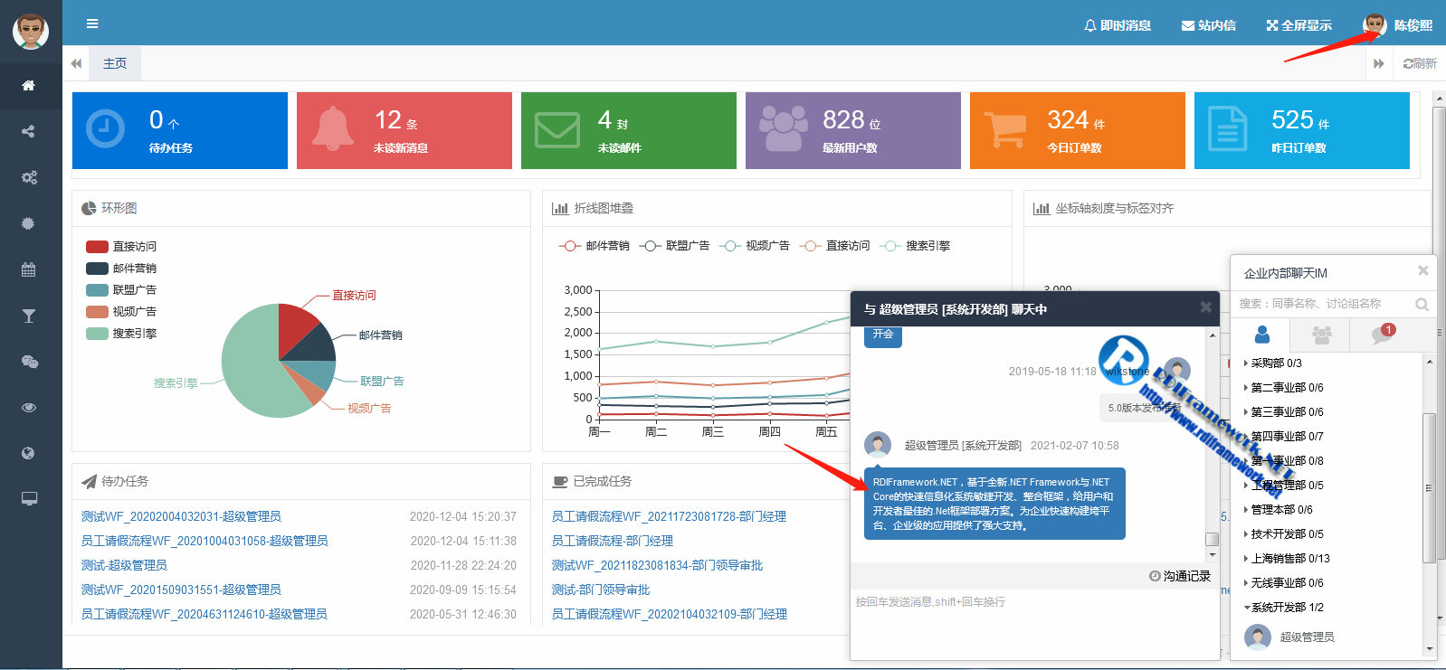Open completed 测试-部门领导审批 task

pyautogui.click(x=601, y=590)
